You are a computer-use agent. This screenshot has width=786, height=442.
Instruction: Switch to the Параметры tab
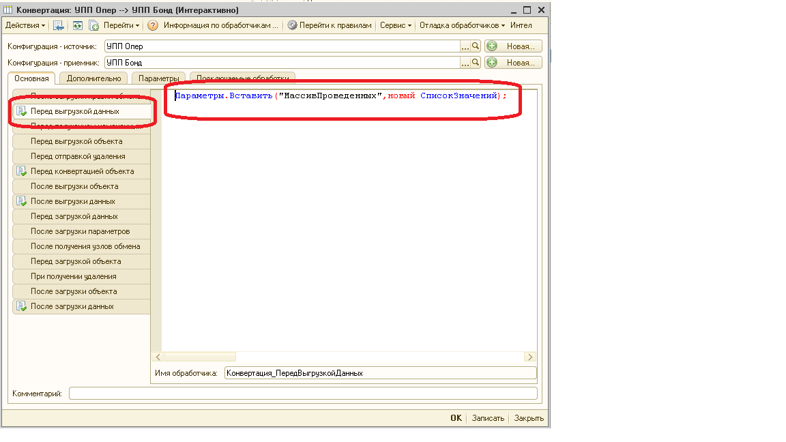(158, 78)
